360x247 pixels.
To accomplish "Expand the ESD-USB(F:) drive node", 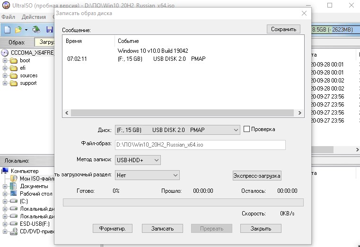I will point(5,224).
